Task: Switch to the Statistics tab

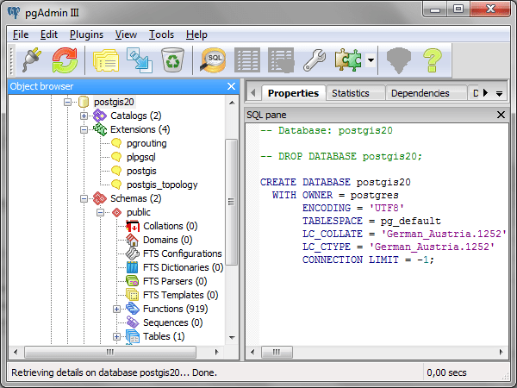Action: tap(350, 93)
